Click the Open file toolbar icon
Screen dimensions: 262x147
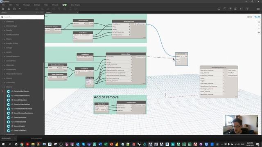coord(9,9)
